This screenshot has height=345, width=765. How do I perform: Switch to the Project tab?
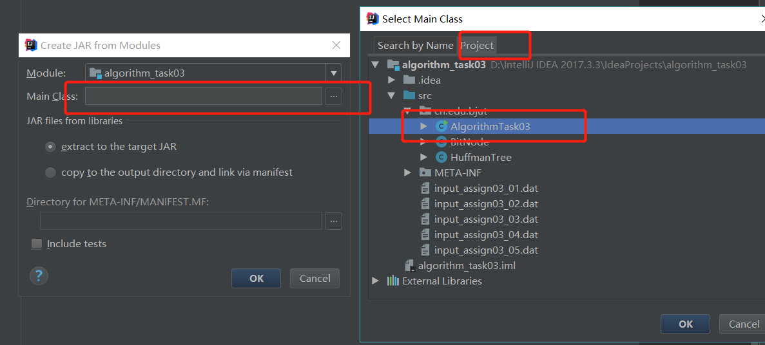477,45
